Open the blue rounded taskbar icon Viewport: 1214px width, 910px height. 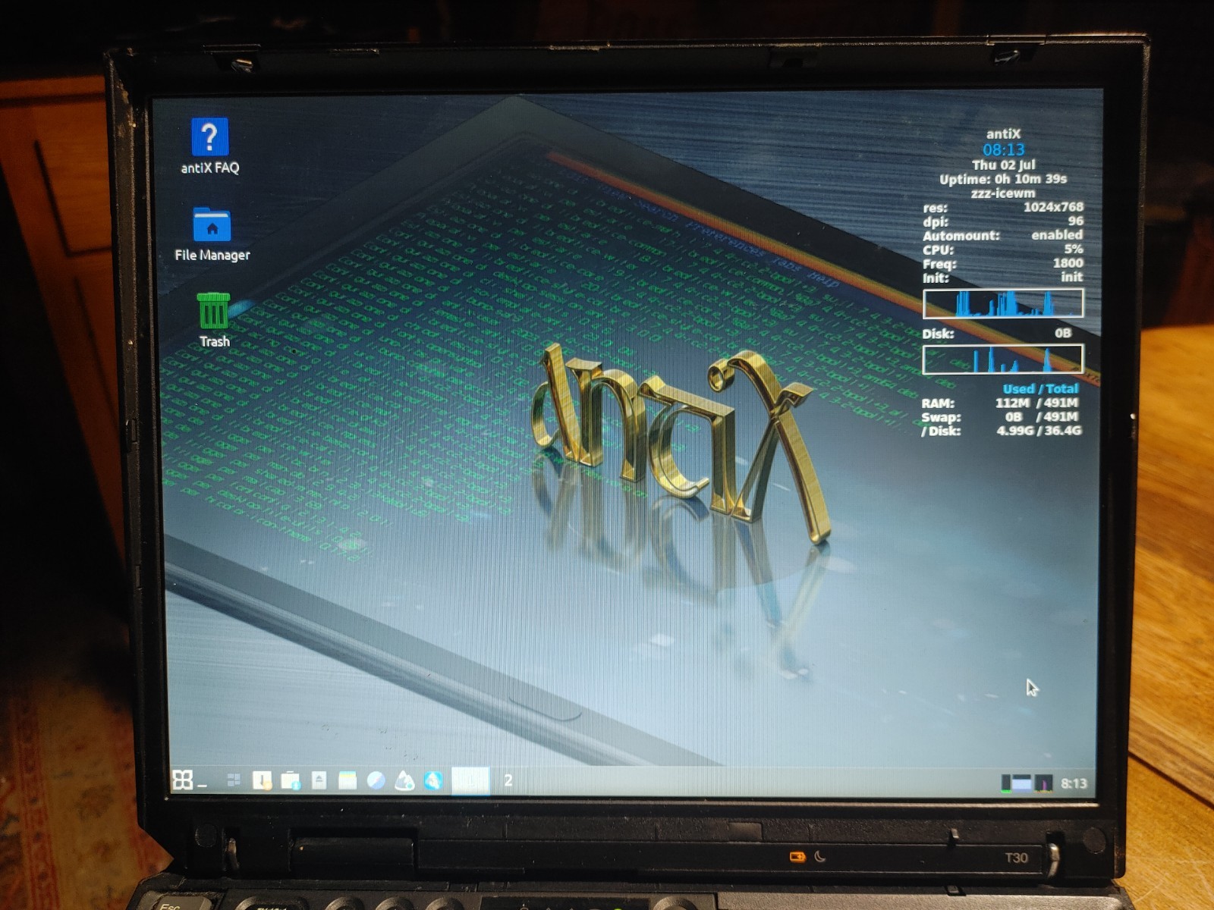tap(433, 780)
